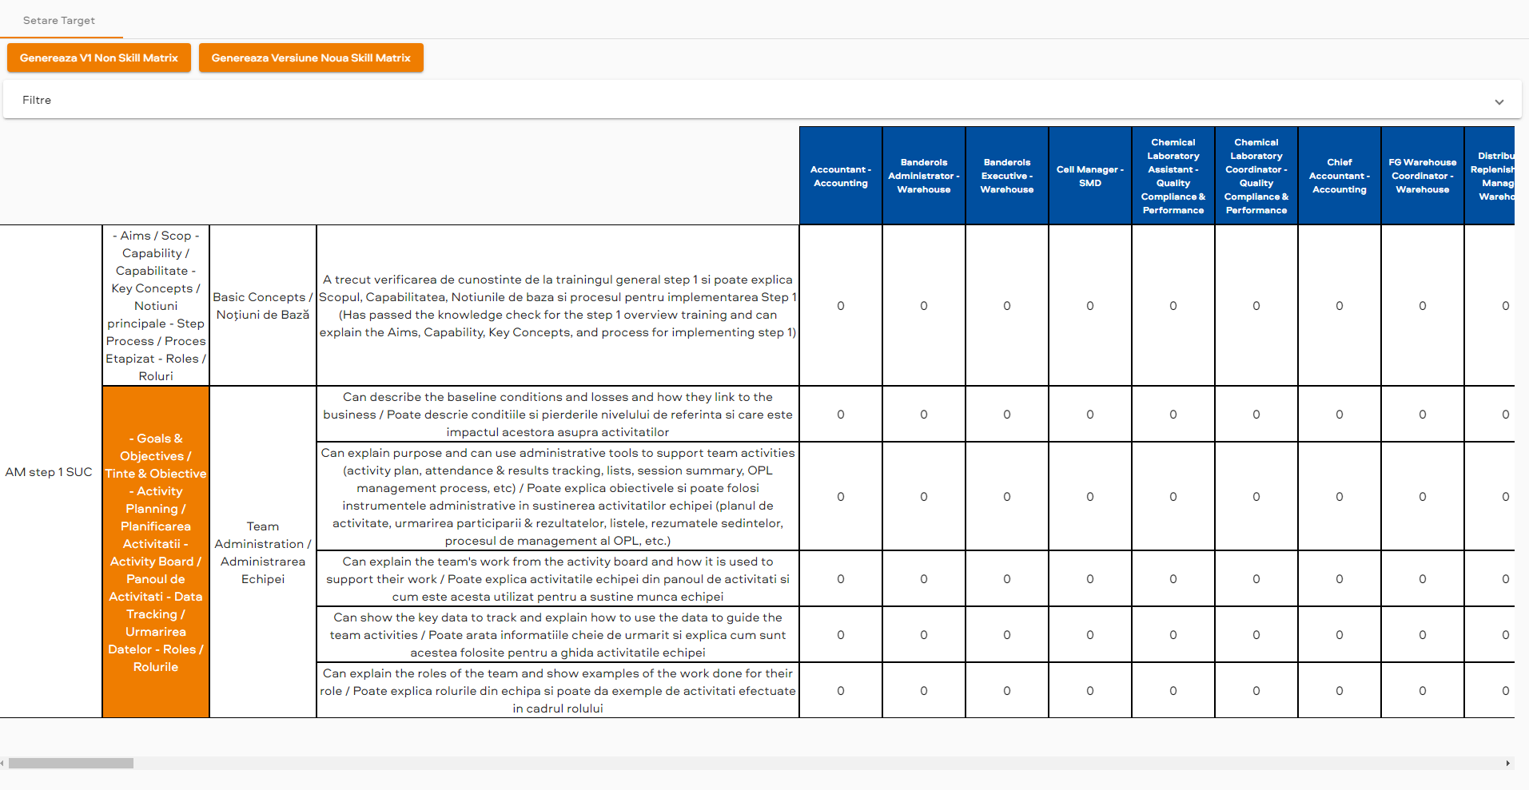Click AM step 1 SUC row label
The width and height of the screenshot is (1529, 790).
(50, 472)
